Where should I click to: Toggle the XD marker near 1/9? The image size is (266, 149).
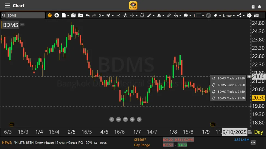[x=213, y=125]
